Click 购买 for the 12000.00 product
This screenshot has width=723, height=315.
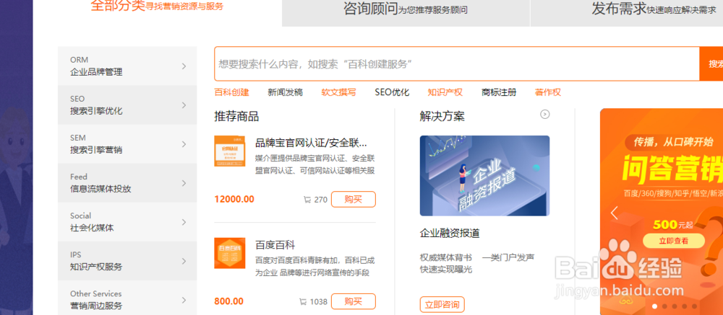354,200
